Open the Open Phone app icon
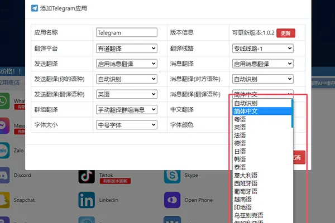335x223 pixels. 172,200
